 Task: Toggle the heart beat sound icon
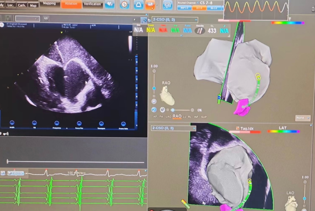tap(6, 134)
